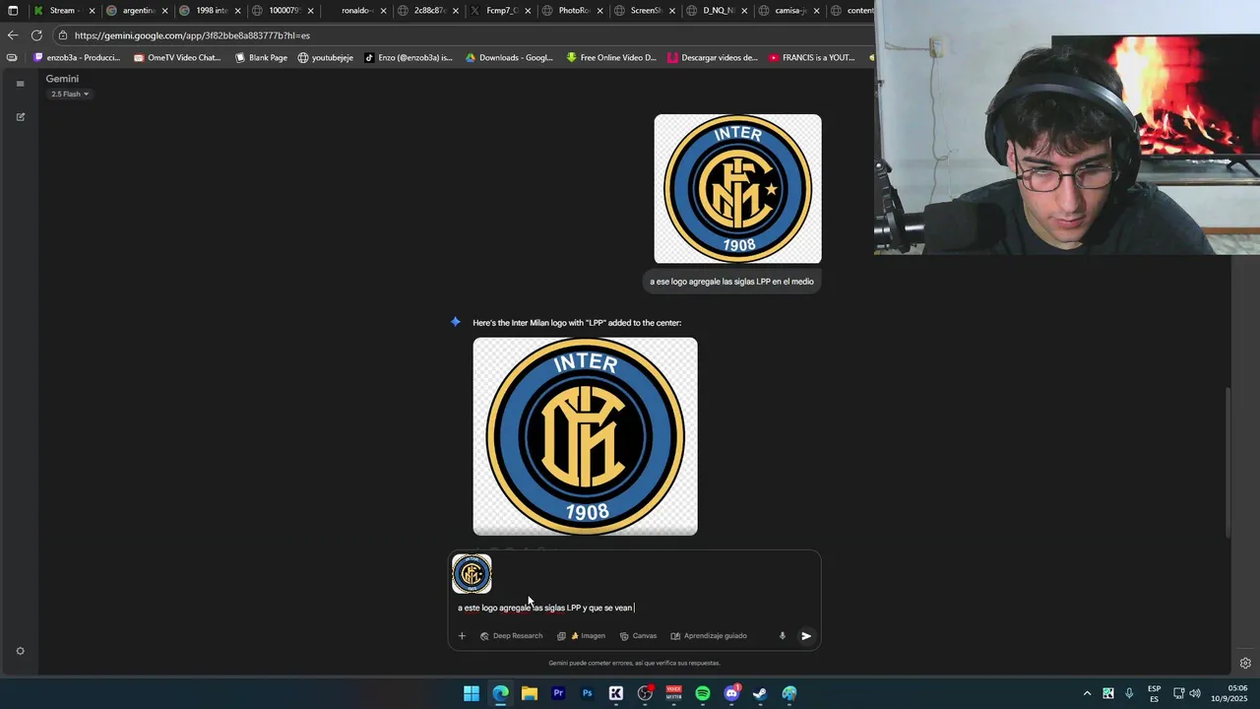Activate the microphone in the prompt box
The image size is (1260, 709).
[x=783, y=636]
